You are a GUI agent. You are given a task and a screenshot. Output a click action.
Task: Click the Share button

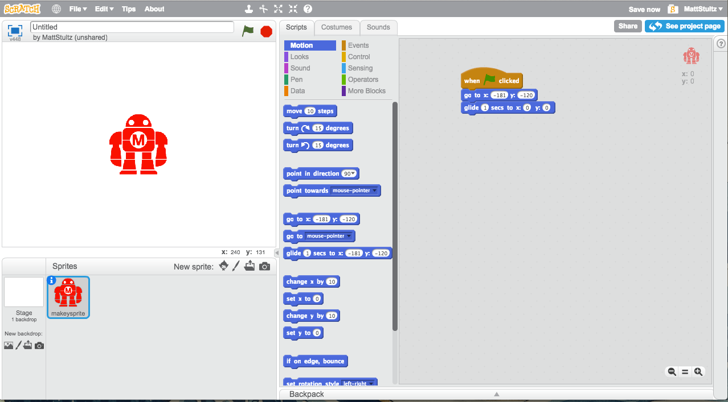click(628, 26)
